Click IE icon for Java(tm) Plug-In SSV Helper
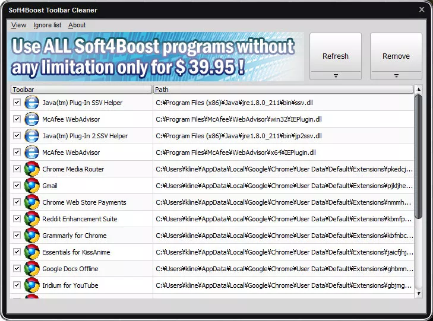433x321 pixels. pos(31,103)
